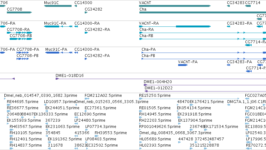Select the RE01505.5prime EST label
Screen dimensions: 266x150
tap(155, 108)
